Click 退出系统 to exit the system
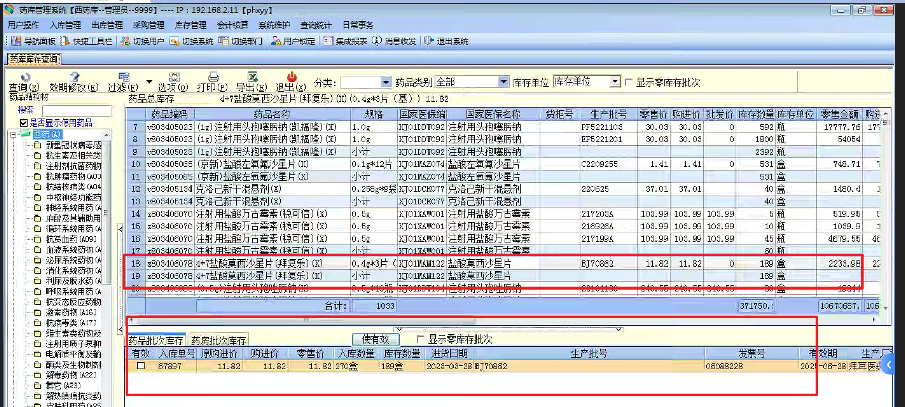This screenshot has width=905, height=407. [446, 41]
